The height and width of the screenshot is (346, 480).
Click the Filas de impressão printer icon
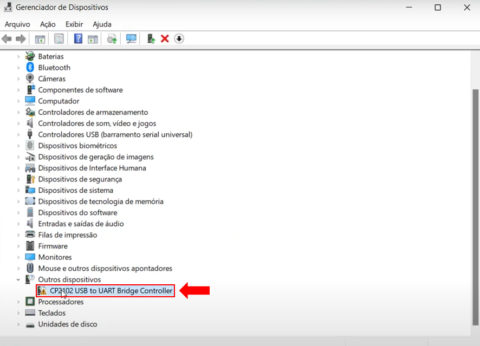tap(30, 234)
